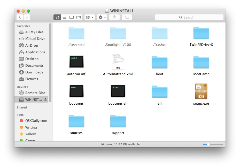The width and height of the screenshot is (240, 168).
Task: Click the back navigation arrow
Action: pos(20,17)
